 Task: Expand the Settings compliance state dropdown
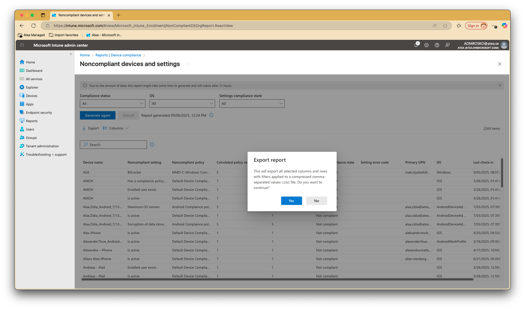coord(252,103)
